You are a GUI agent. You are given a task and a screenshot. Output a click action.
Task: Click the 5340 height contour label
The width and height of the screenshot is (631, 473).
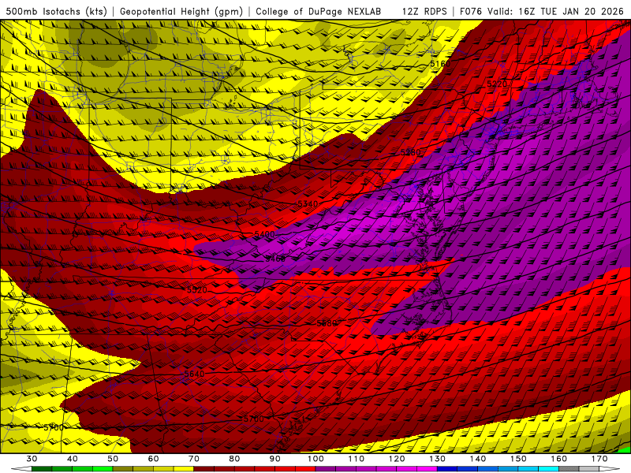click(x=308, y=204)
